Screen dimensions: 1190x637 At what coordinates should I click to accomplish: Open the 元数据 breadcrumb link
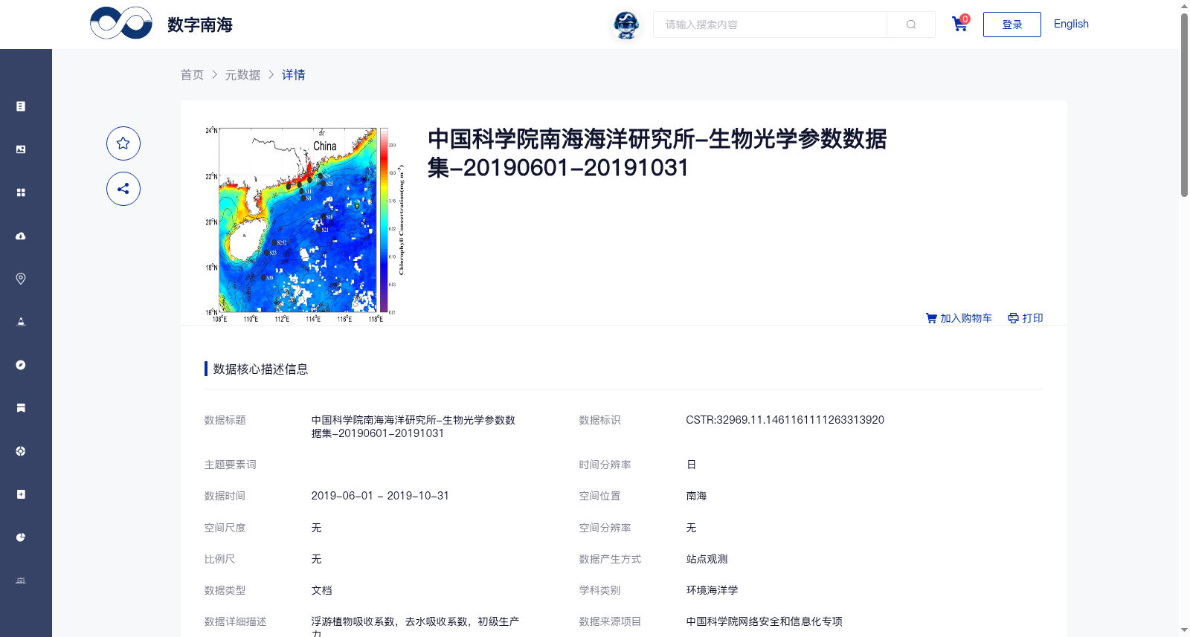243,74
